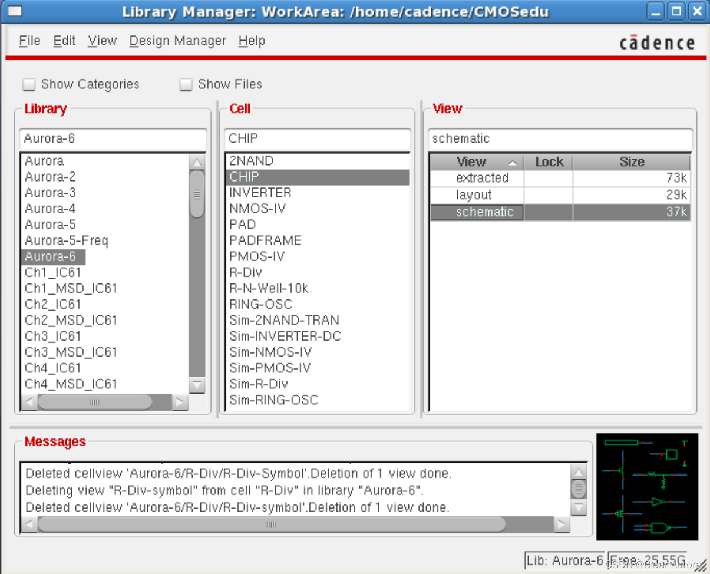Screen dimensions: 710x574
Task: Select the Ch2_IC61 library
Action: click(x=53, y=304)
